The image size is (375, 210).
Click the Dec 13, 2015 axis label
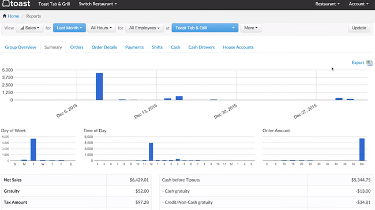[145, 111]
